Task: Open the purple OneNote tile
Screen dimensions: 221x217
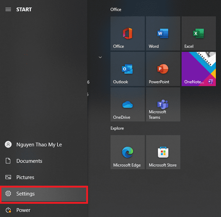Action: [x=199, y=69]
